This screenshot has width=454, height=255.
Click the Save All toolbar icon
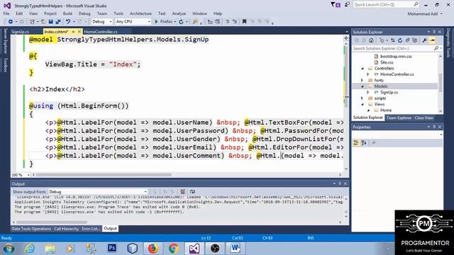pyautogui.click(x=58, y=22)
